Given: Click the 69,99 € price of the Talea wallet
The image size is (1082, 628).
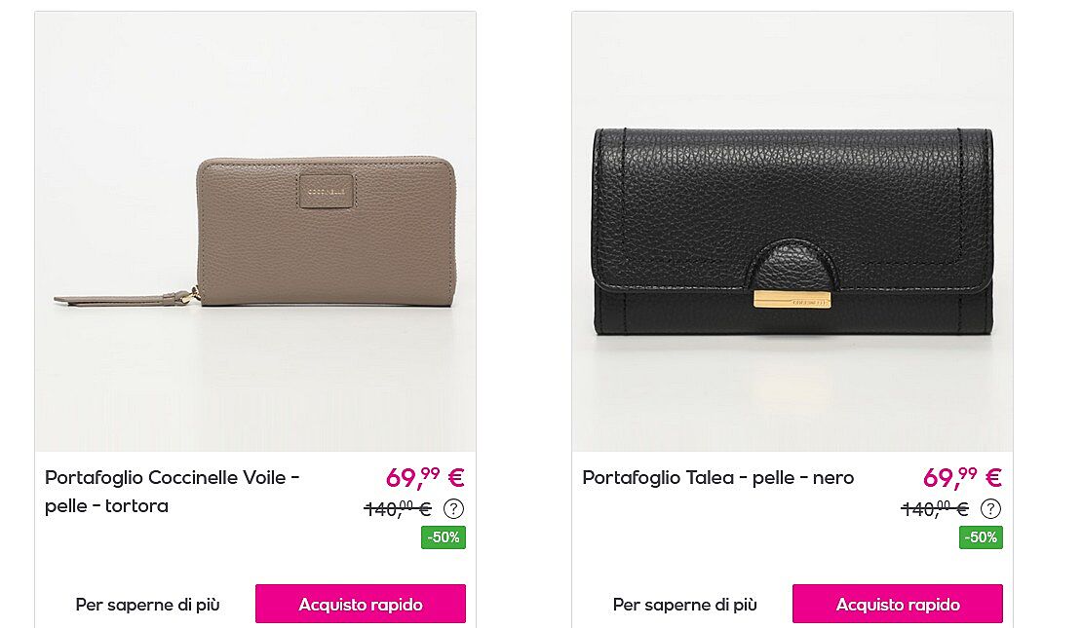Looking at the screenshot, I should [963, 477].
